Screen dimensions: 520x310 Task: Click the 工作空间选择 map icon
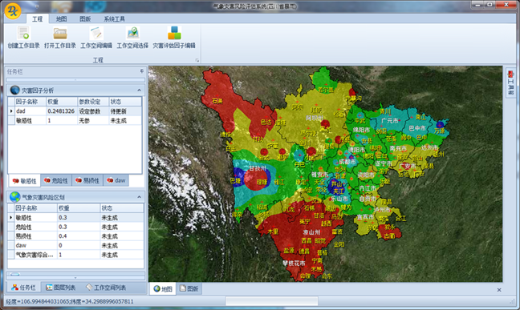tap(132, 33)
